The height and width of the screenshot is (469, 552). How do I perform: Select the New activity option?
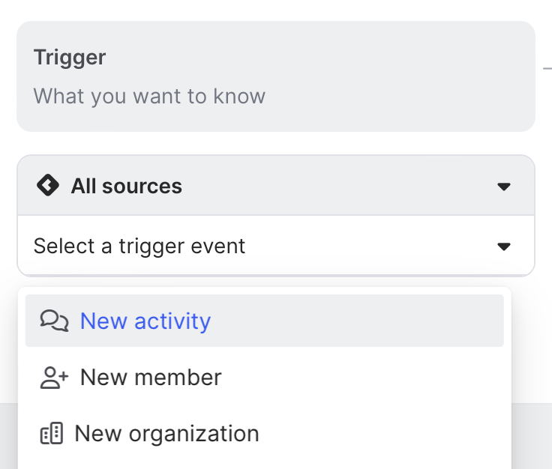tap(145, 321)
